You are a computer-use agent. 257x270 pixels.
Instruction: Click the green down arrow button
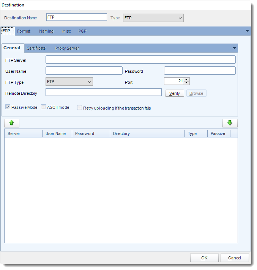230,123
